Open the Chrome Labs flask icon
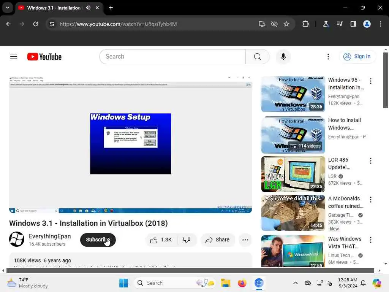Image resolution: width=389 pixels, height=292 pixels. tap(326, 24)
